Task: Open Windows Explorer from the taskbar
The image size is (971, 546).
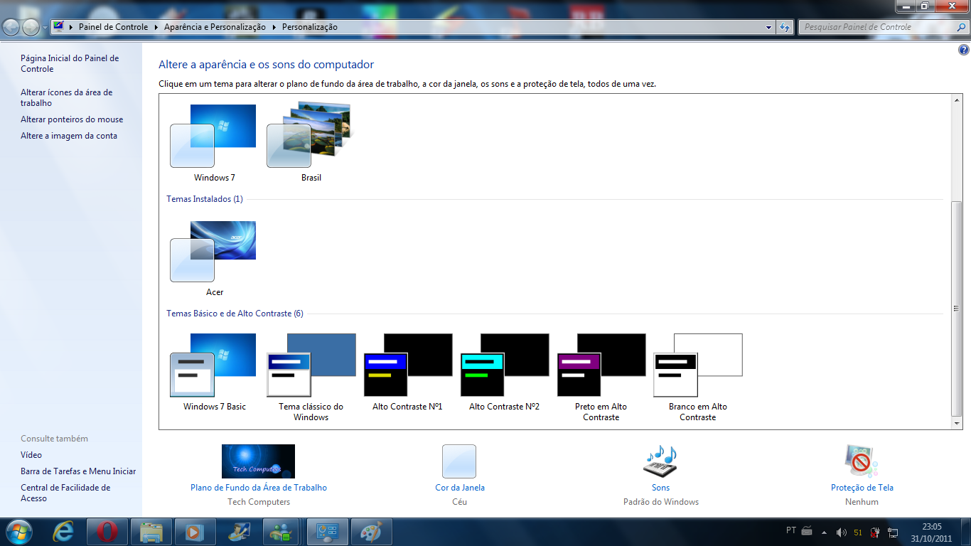Action: pos(151,532)
